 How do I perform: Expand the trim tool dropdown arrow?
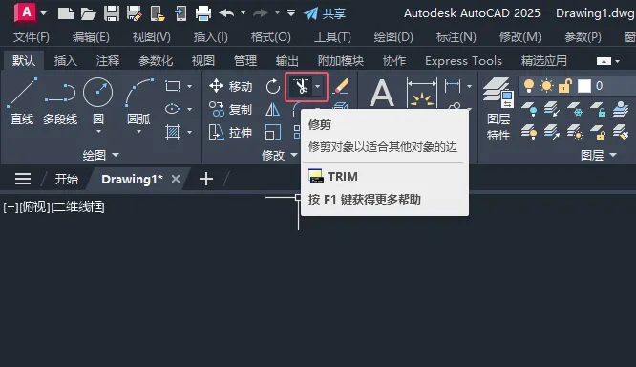(318, 86)
